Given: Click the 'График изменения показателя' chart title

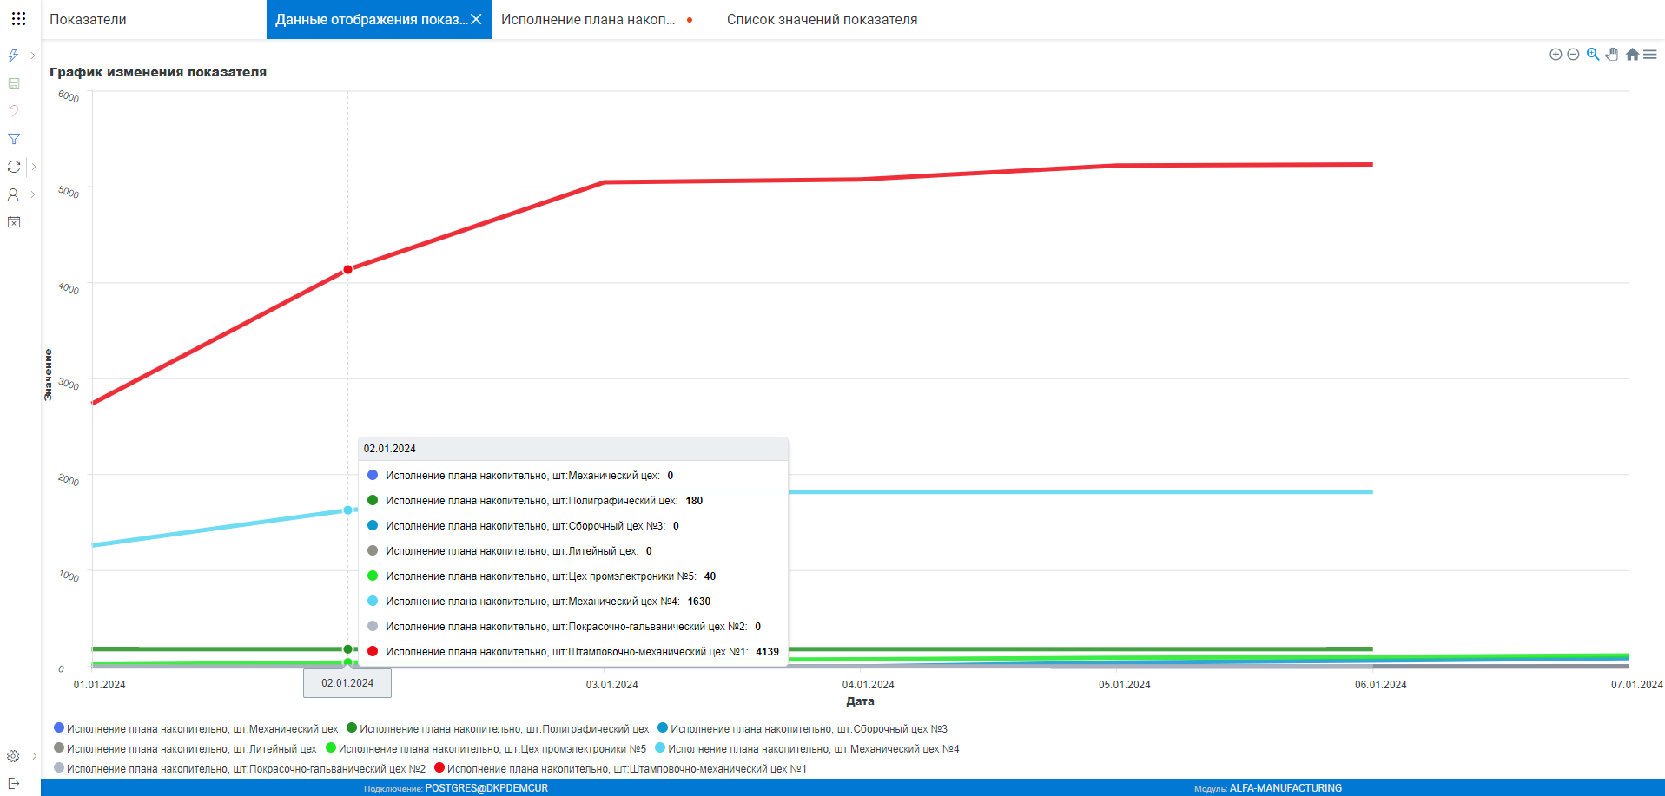Looking at the screenshot, I should [x=158, y=72].
